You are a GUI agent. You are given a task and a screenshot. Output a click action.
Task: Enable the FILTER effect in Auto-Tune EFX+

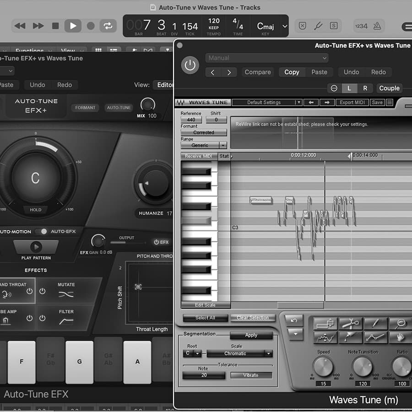point(42,318)
